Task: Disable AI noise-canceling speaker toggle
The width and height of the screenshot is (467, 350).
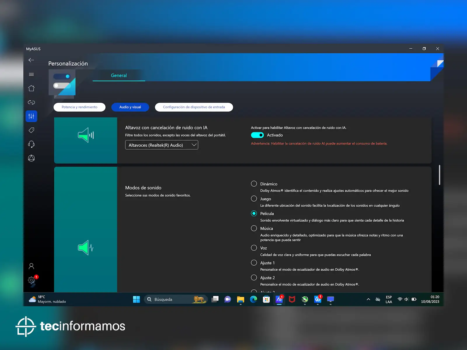Action: [257, 135]
